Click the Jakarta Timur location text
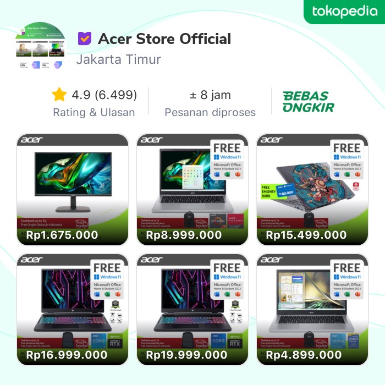 point(119,59)
